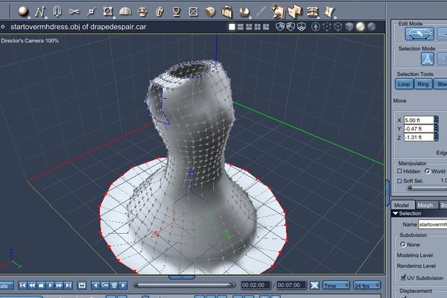Click the goblet lathe tool icon
This screenshot has height=298, width=447.
click(x=176, y=11)
